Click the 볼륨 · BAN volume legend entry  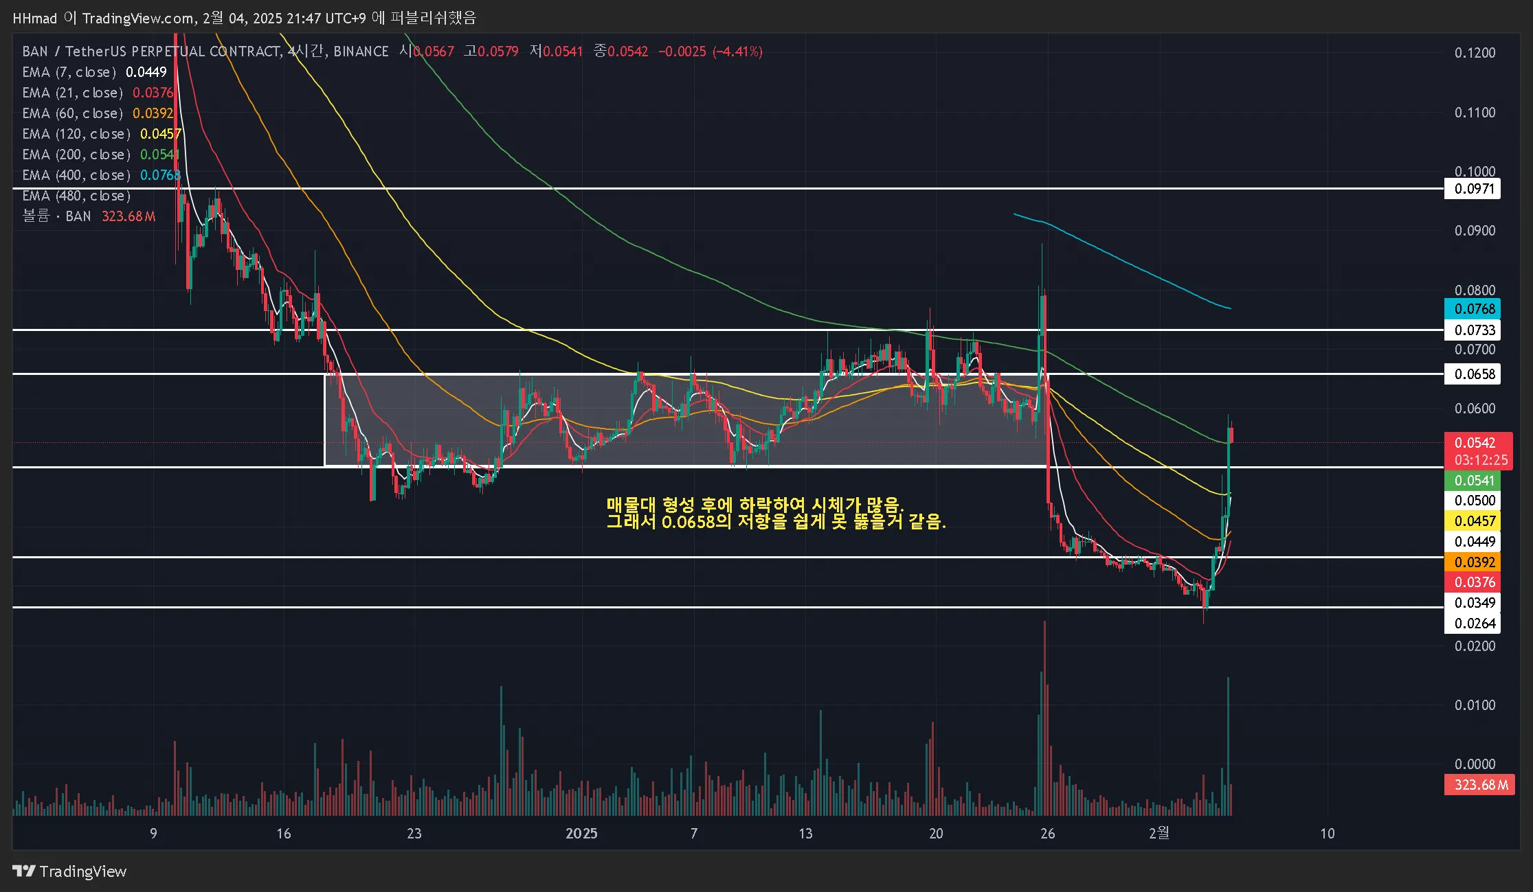tap(89, 216)
